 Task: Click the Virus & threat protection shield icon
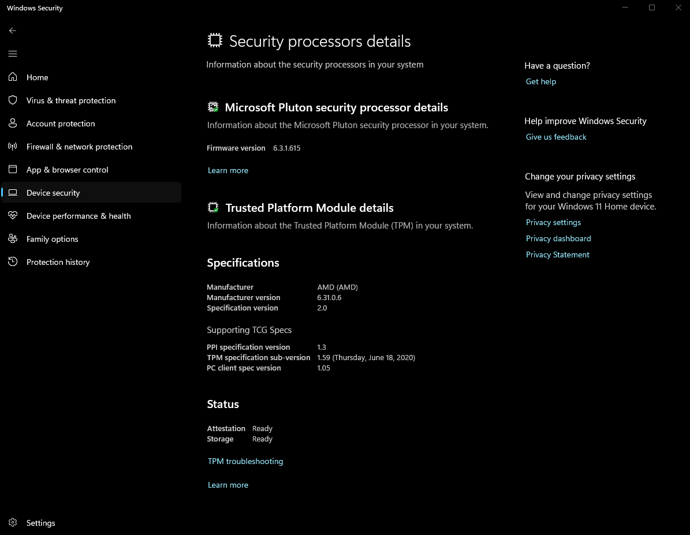point(13,100)
